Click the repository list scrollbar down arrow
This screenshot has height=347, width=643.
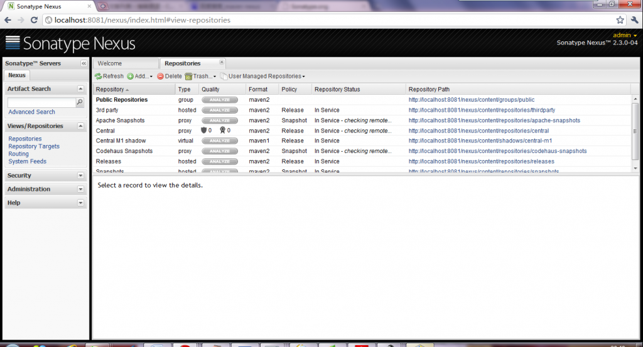pyautogui.click(x=635, y=168)
